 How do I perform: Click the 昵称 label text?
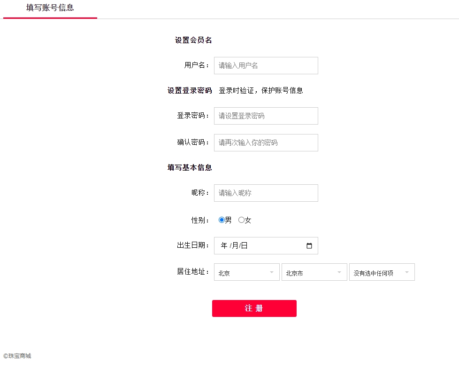point(200,193)
